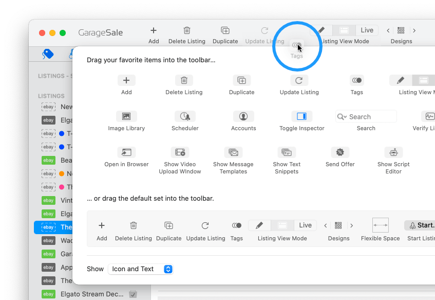The height and width of the screenshot is (300, 435).
Task: Click inside the Search field in the palette
Action: coord(366,116)
